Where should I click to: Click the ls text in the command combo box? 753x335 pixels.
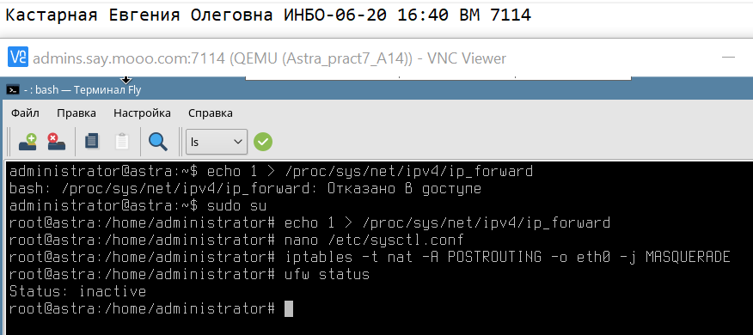(195, 142)
